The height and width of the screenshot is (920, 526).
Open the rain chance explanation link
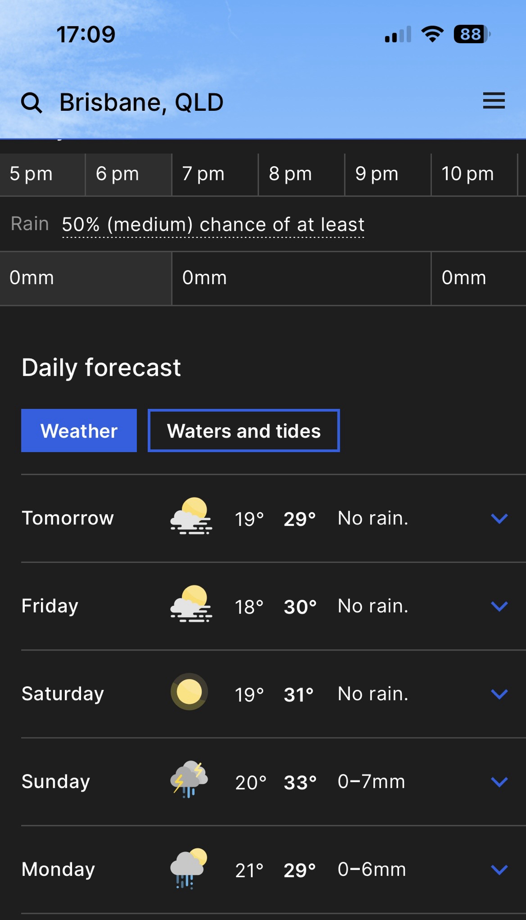point(213,225)
